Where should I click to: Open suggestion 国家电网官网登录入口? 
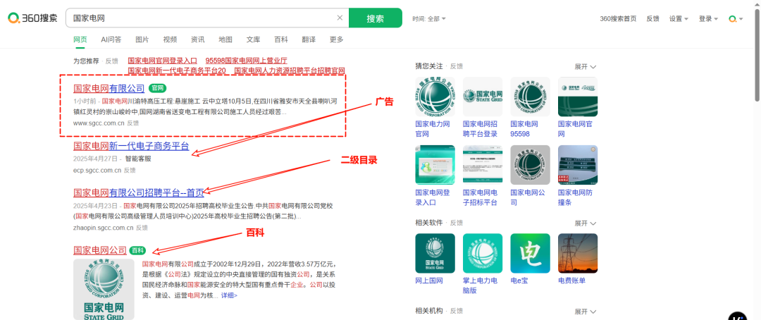pos(163,61)
